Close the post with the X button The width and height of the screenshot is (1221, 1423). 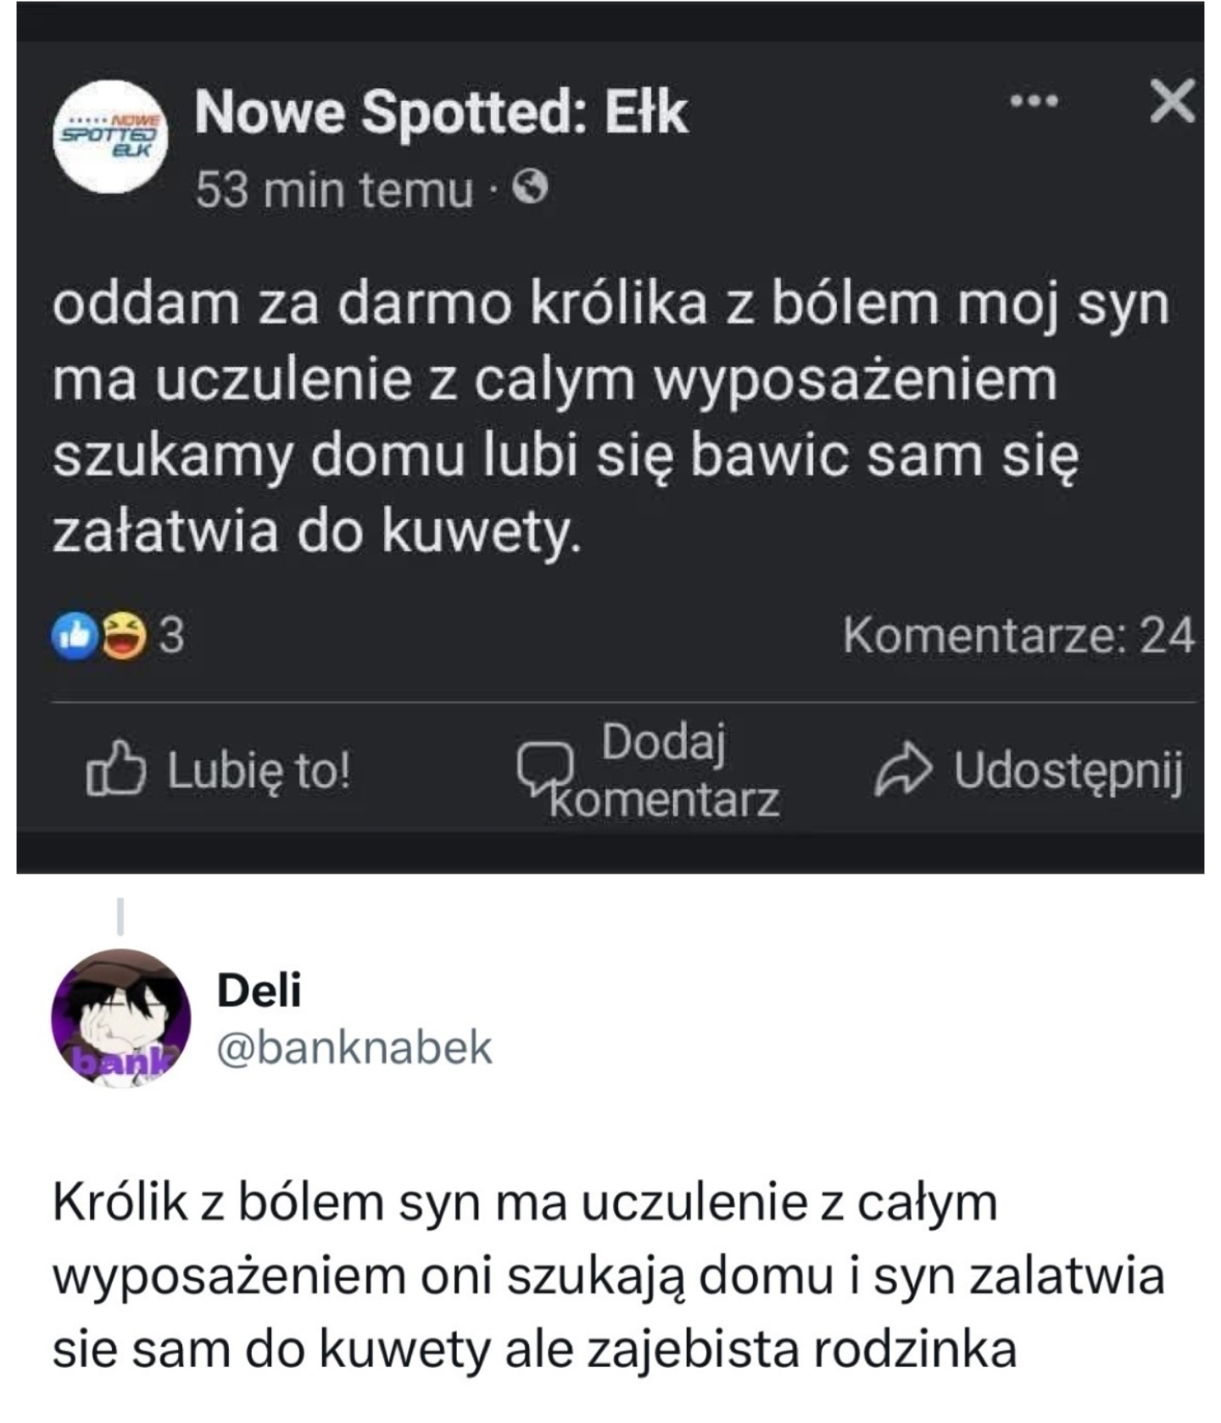[1173, 102]
